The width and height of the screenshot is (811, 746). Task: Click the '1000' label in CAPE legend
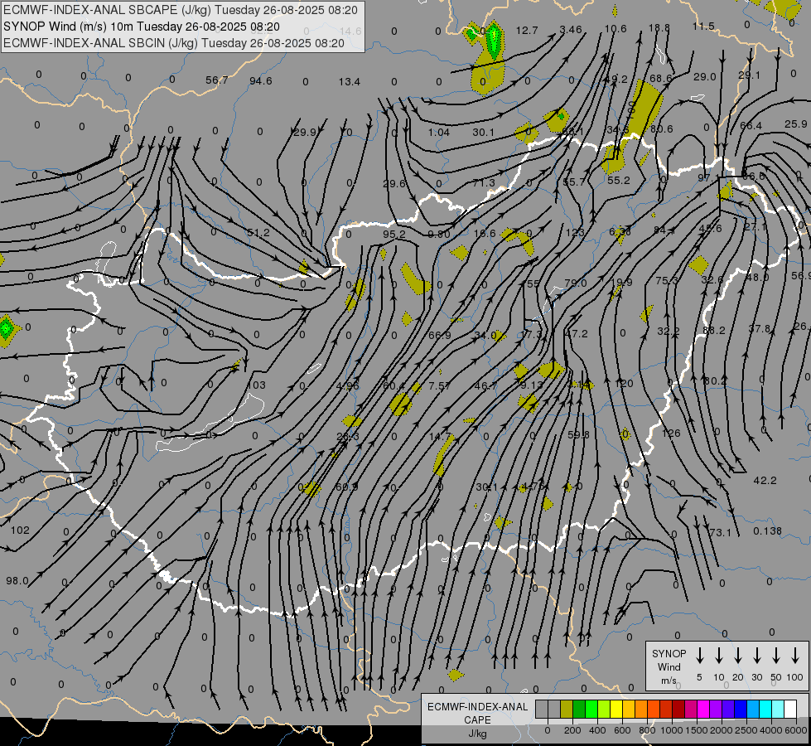click(671, 730)
